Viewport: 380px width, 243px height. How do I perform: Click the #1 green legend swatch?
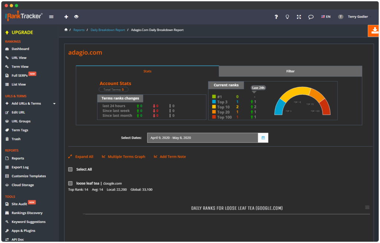click(214, 97)
